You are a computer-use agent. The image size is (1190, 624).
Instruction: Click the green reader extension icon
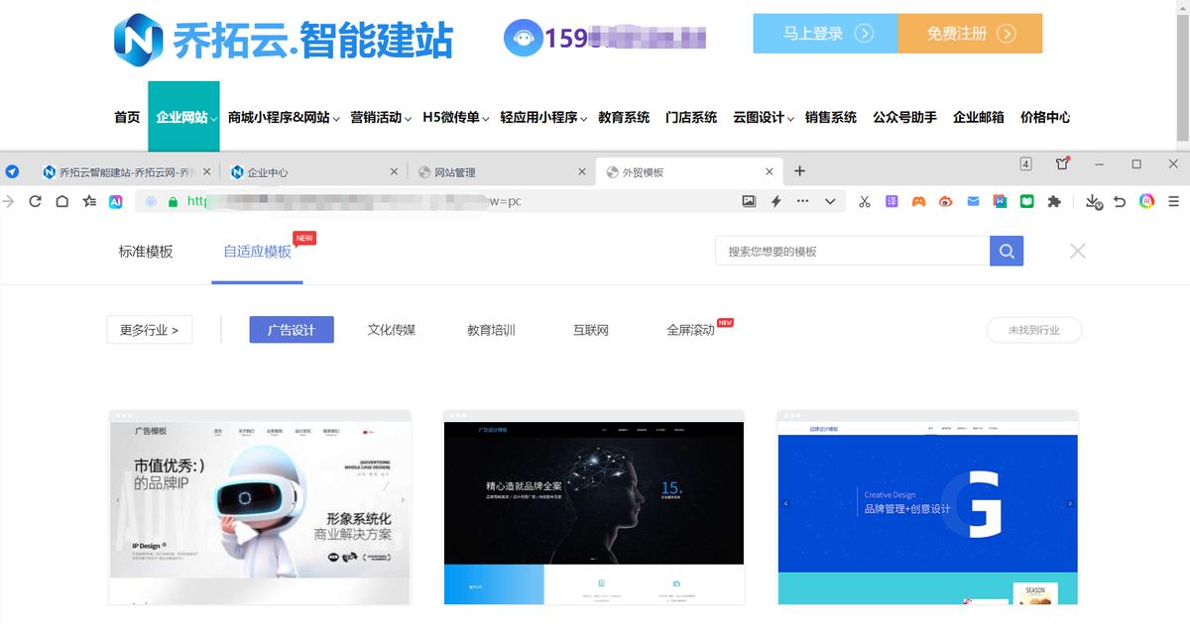pyautogui.click(x=1027, y=201)
